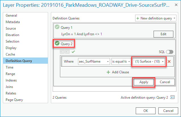The height and width of the screenshot is (117, 181).
Task: Click the green verify SQL checkmark
Action: point(73,52)
